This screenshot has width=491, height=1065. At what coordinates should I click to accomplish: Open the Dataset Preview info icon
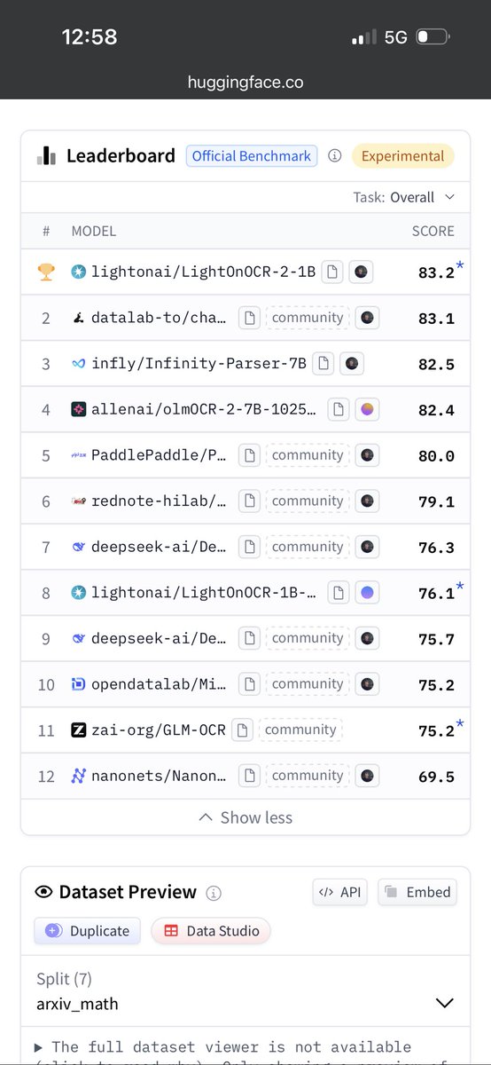213,893
